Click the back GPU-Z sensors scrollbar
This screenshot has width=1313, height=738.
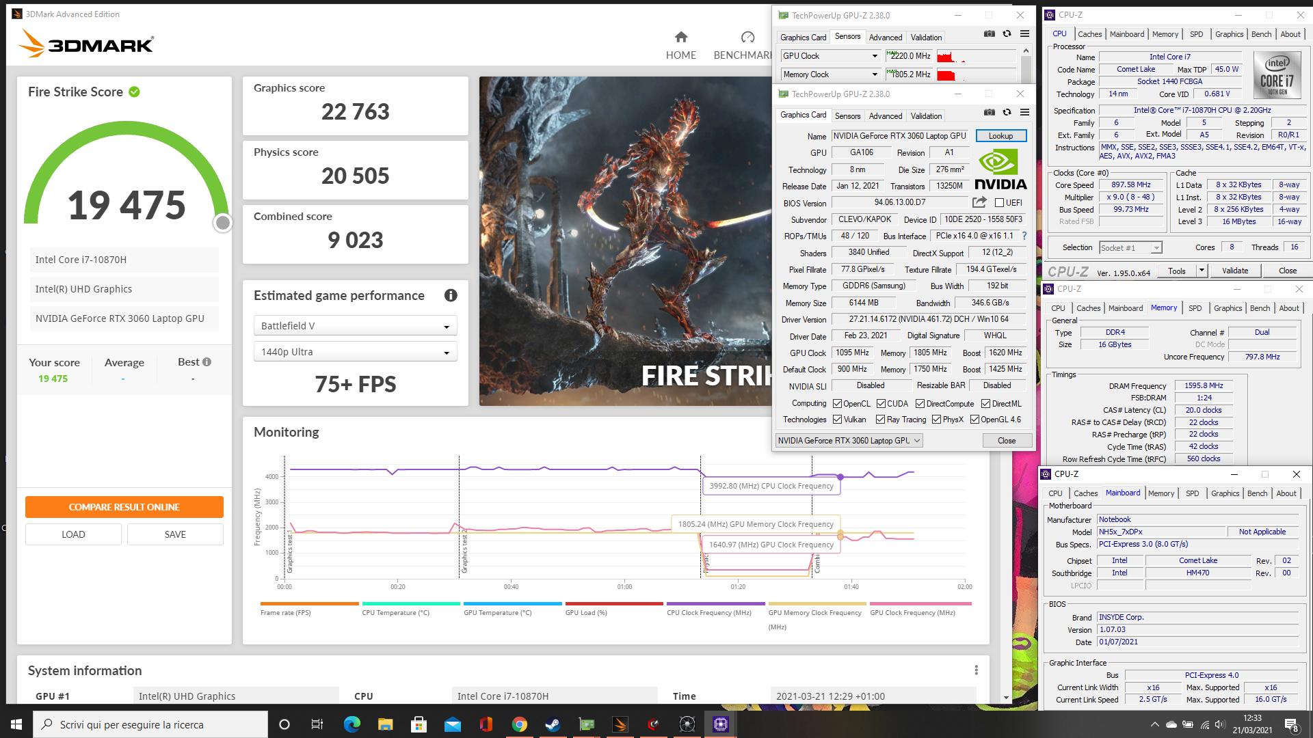click(1026, 65)
